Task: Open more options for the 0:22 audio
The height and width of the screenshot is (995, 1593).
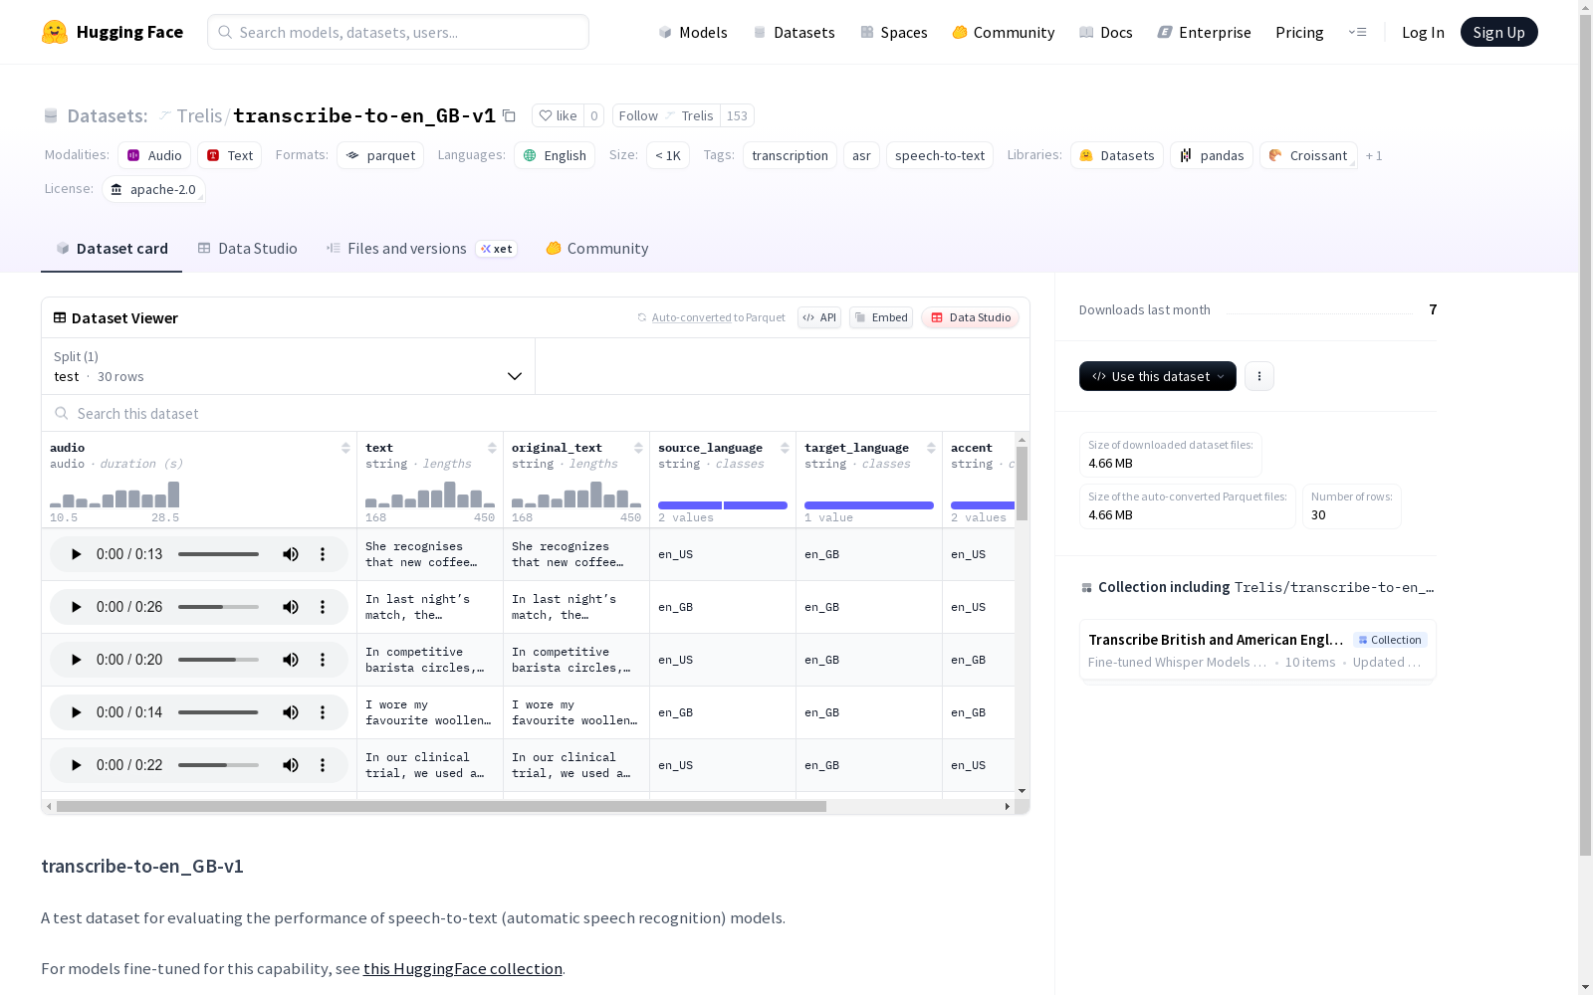Action: click(x=323, y=765)
